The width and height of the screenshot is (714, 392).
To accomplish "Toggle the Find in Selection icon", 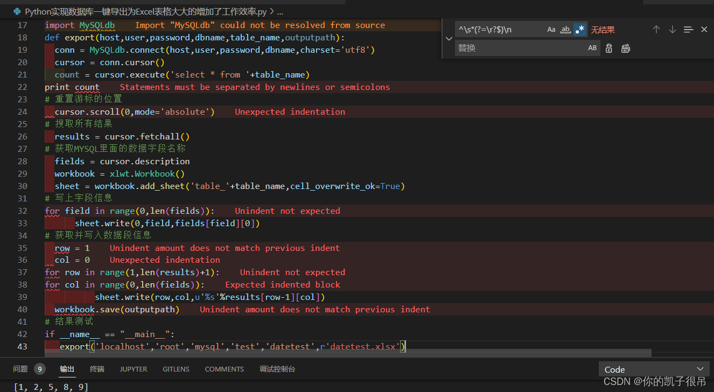I will point(688,29).
